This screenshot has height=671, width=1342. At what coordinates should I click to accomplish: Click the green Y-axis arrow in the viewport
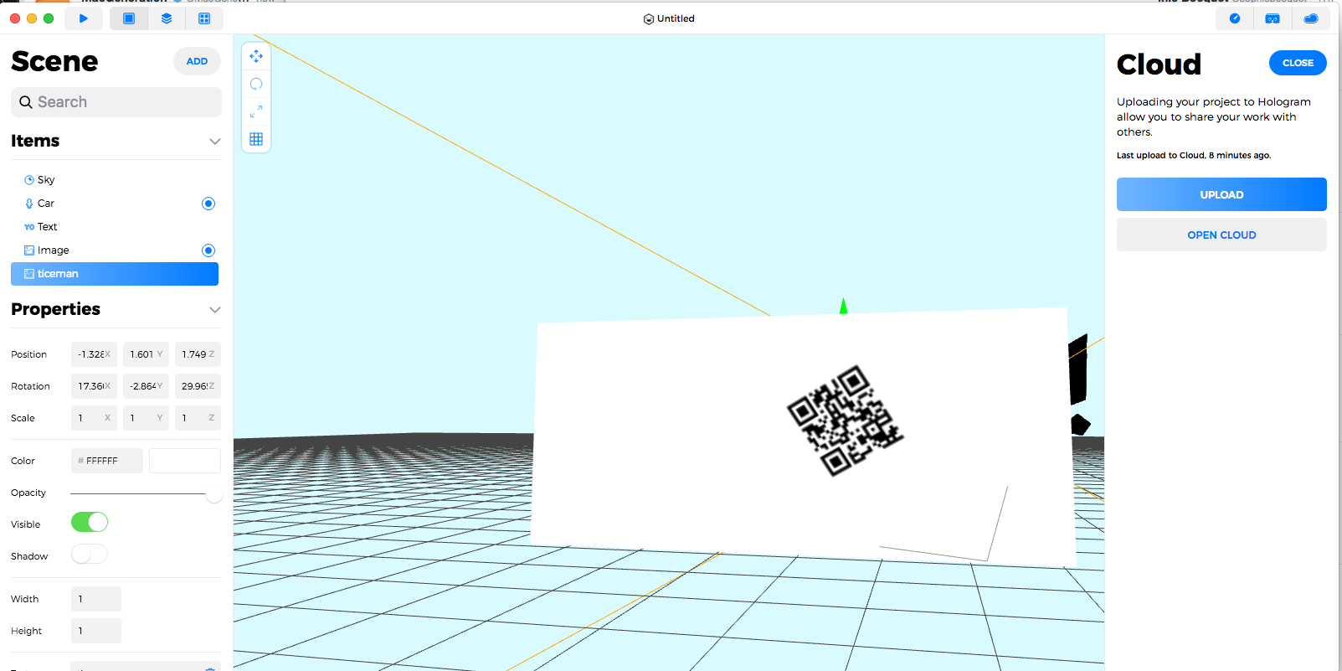click(x=843, y=307)
